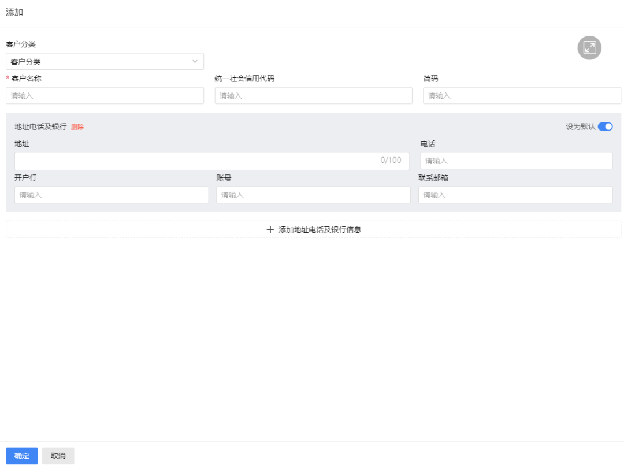Toggle the 设为默认 switch

click(x=605, y=126)
